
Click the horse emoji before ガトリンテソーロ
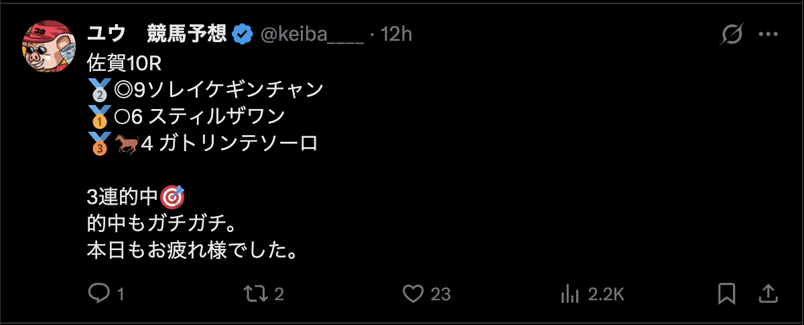[x=125, y=143]
